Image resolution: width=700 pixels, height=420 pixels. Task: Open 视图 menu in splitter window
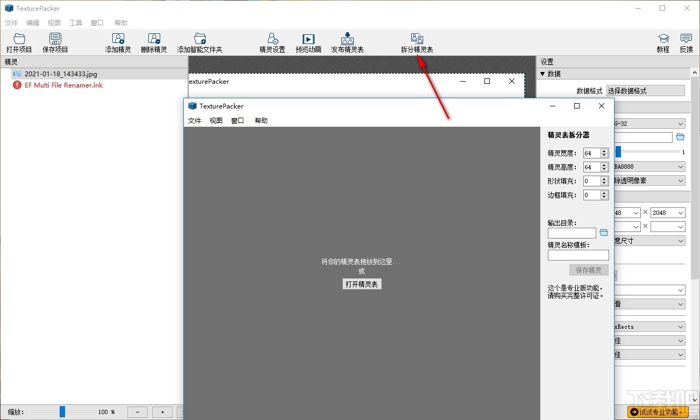coord(216,121)
